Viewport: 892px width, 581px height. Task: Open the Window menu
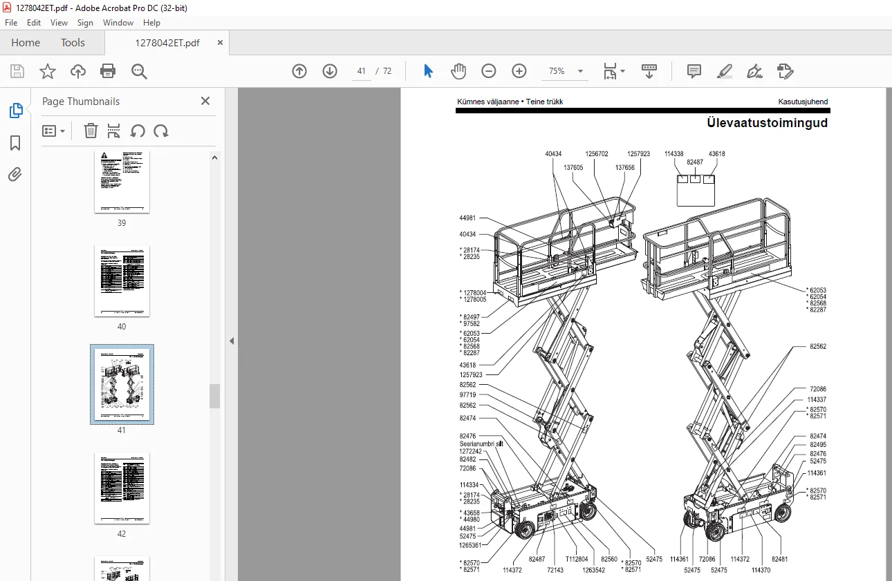point(118,23)
